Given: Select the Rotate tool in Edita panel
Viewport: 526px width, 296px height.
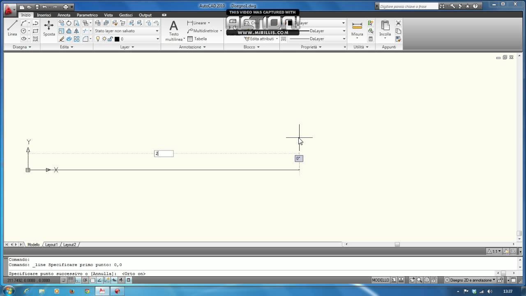Looking at the screenshot, I should 69,23.
